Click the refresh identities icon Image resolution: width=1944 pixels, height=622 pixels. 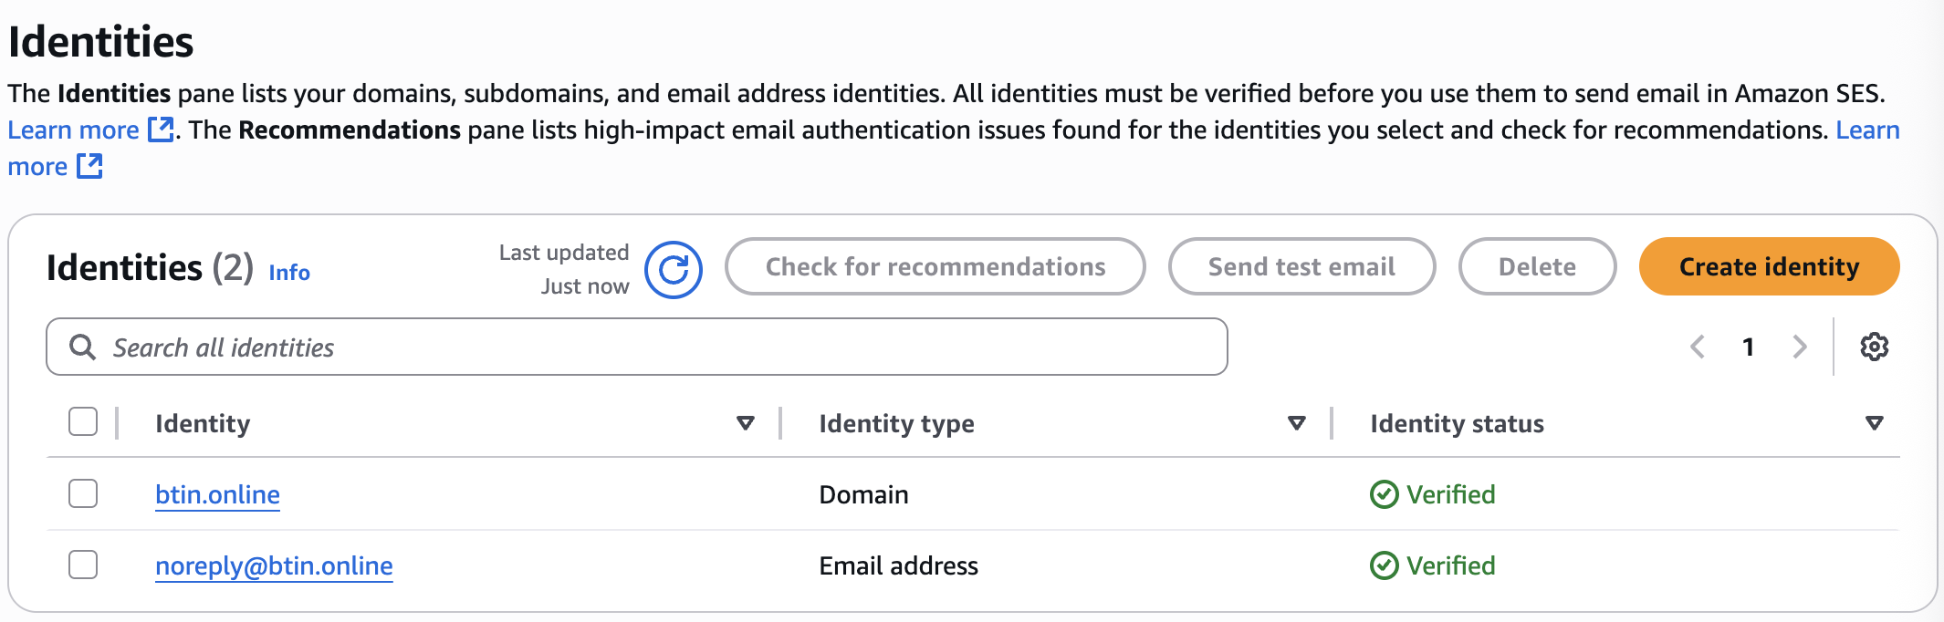(674, 270)
